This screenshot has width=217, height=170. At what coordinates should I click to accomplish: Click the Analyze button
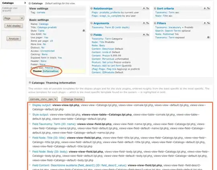point(14,39)
